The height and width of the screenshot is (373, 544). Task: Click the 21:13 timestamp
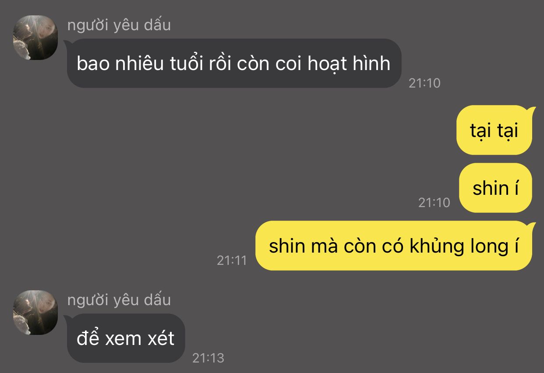208,358
